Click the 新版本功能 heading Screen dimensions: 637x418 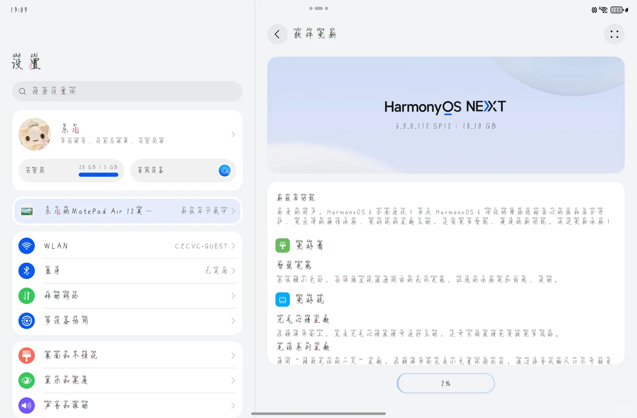click(x=295, y=197)
